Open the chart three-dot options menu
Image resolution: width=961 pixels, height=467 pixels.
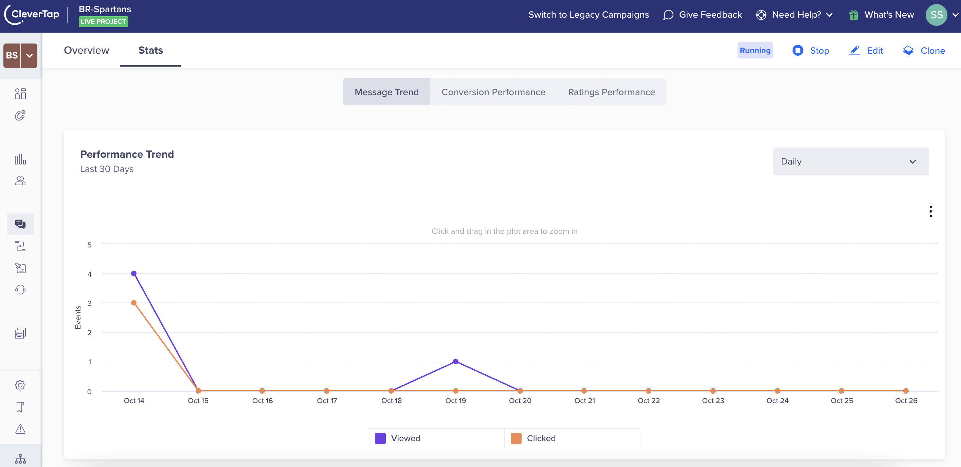point(930,211)
